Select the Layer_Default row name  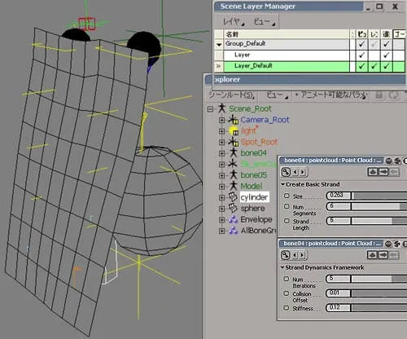coord(253,66)
